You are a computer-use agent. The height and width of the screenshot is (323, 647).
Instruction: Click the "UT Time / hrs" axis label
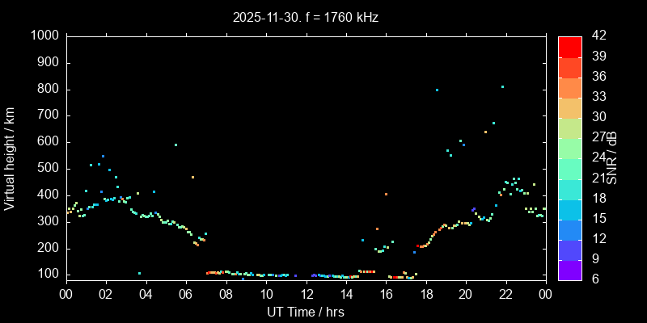[x=306, y=312]
